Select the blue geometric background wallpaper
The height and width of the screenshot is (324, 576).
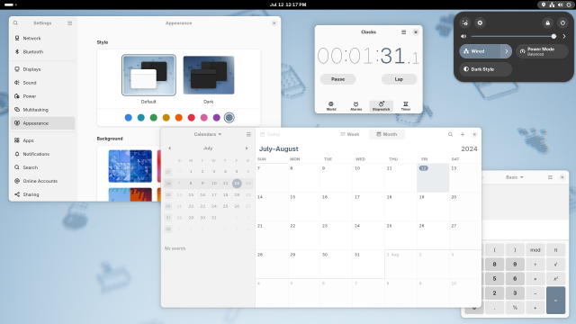(x=130, y=166)
